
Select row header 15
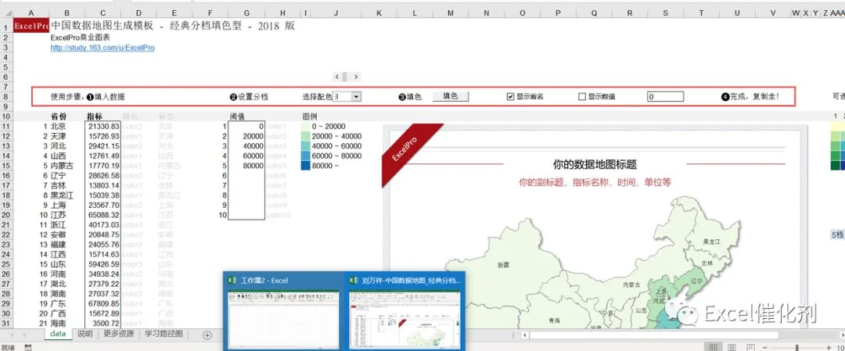pos(6,166)
